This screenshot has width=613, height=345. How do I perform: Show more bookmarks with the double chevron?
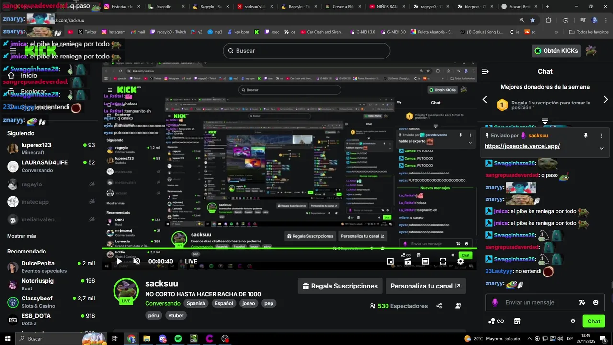(x=556, y=32)
